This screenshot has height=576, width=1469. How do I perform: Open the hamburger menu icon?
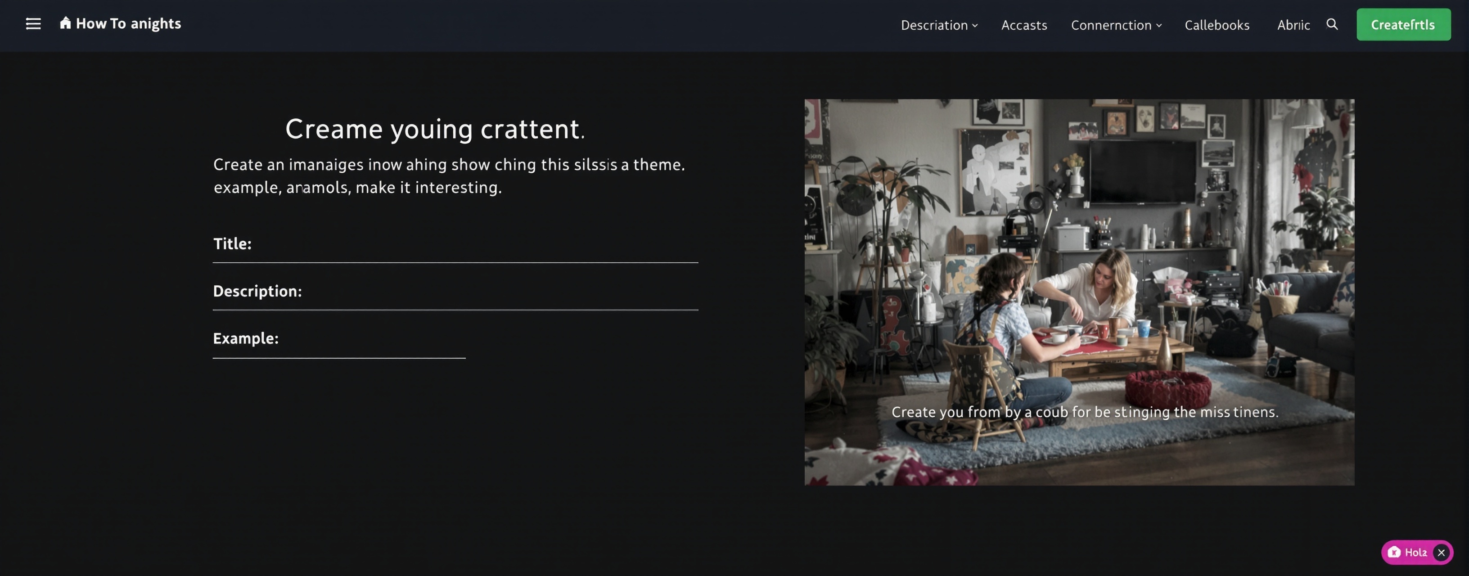[33, 24]
